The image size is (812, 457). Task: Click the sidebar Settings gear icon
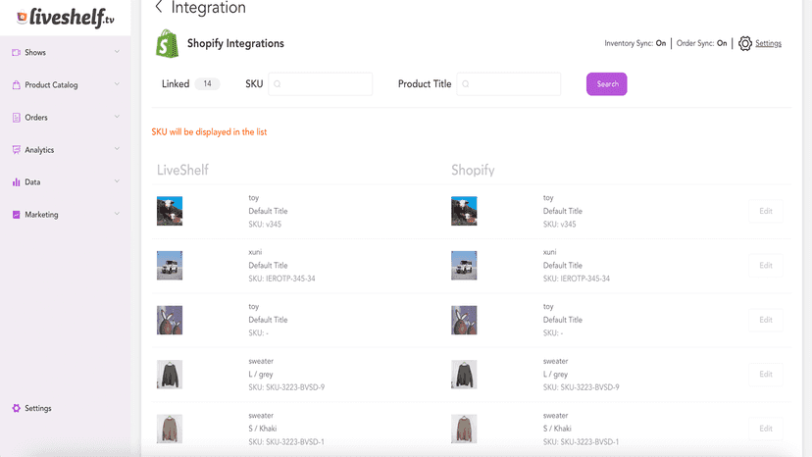pyautogui.click(x=16, y=408)
